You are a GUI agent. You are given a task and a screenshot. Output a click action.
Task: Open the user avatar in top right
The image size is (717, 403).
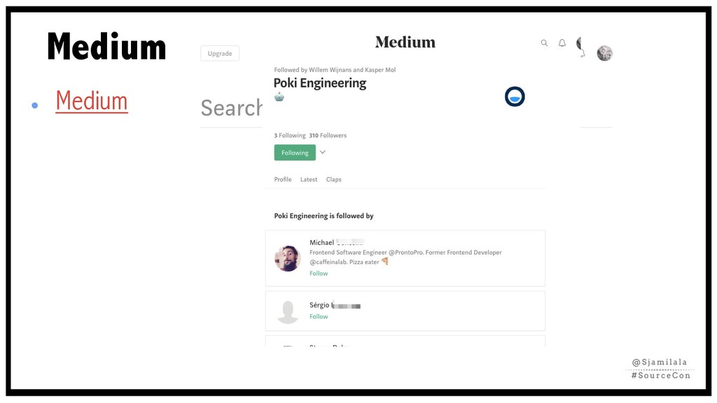click(x=604, y=53)
